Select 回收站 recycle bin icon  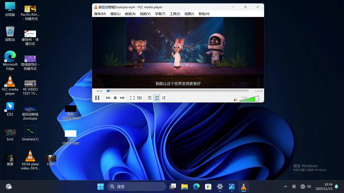10,34
